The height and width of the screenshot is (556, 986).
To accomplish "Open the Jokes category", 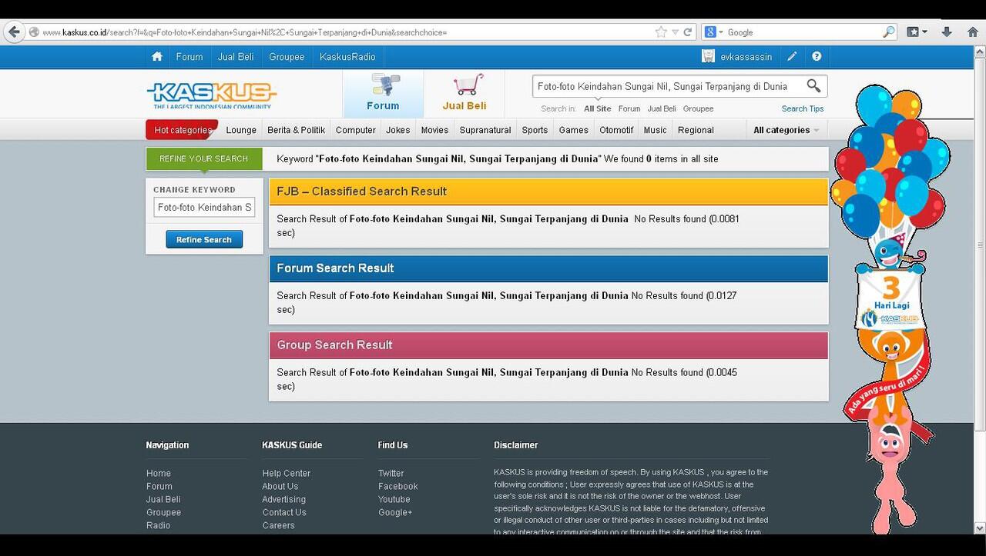I will [398, 130].
